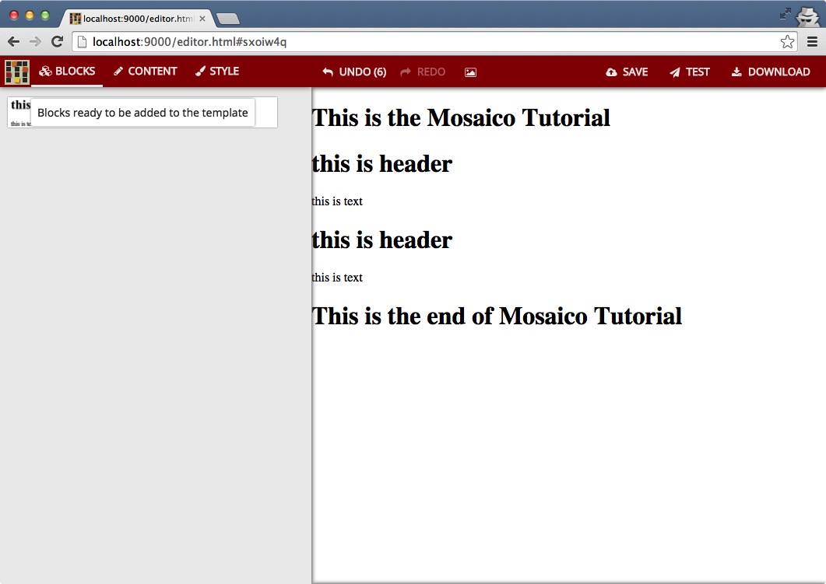The height and width of the screenshot is (584, 826).
Task: Click the first 'this is header' heading
Action: tap(382, 163)
